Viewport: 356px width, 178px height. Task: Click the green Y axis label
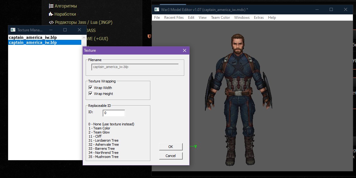195,146
